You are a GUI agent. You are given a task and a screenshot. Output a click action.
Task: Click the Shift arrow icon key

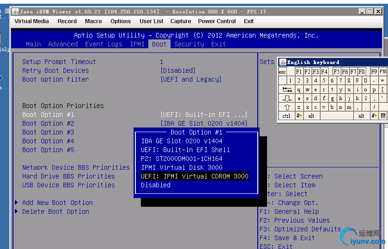coord(287,107)
